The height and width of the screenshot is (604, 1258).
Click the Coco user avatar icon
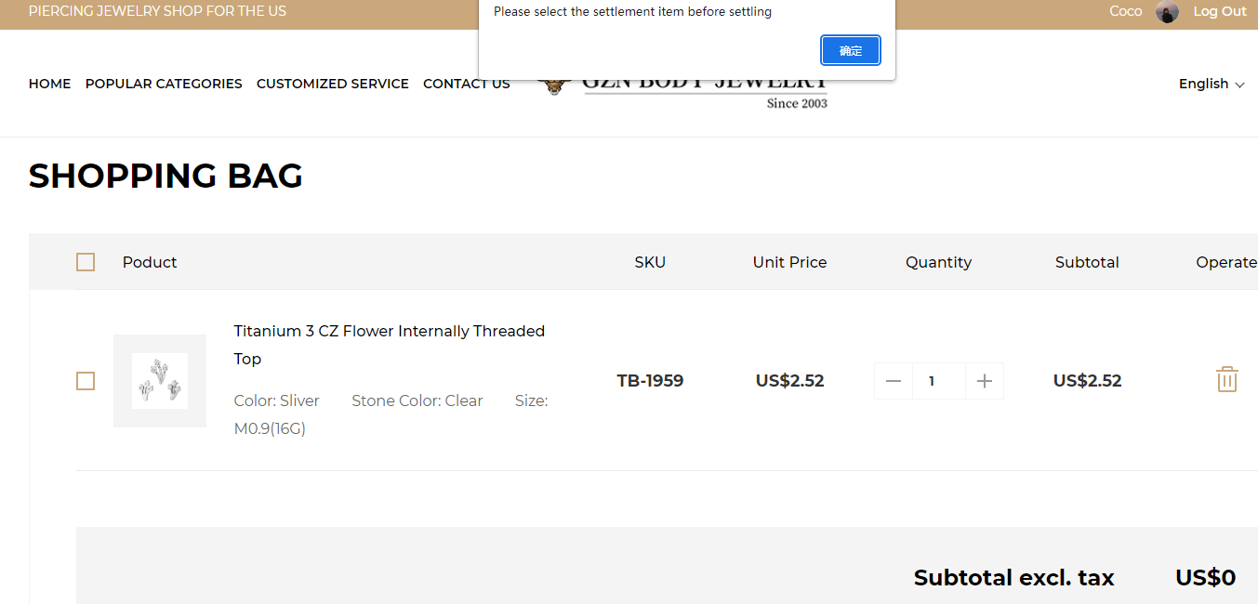[1167, 12]
